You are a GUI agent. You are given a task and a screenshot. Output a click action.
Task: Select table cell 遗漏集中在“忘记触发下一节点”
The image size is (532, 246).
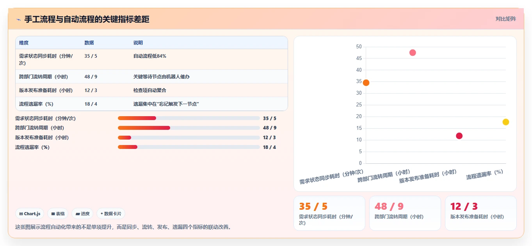[166, 104]
